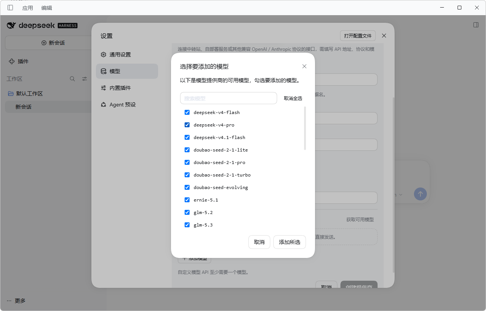The height and width of the screenshot is (311, 486).
Task: Open the 应用 menu
Action: point(28,8)
